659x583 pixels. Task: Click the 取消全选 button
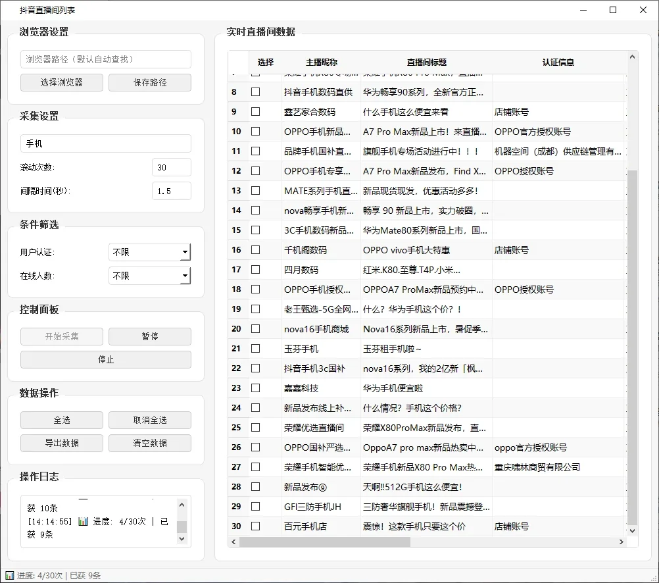click(150, 420)
